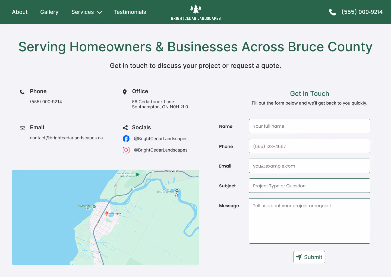Click the phone icon in the header
The height and width of the screenshot is (277, 391).
(332, 12)
